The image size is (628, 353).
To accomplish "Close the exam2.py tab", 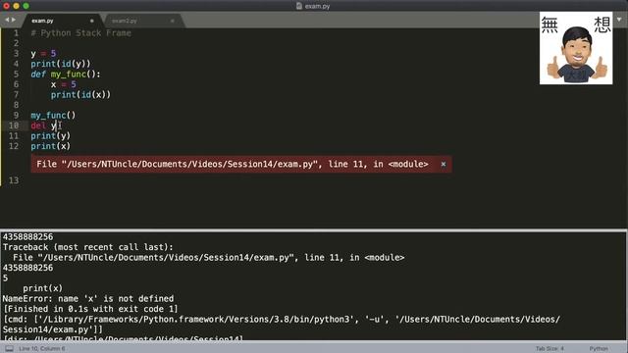I will coord(173,21).
